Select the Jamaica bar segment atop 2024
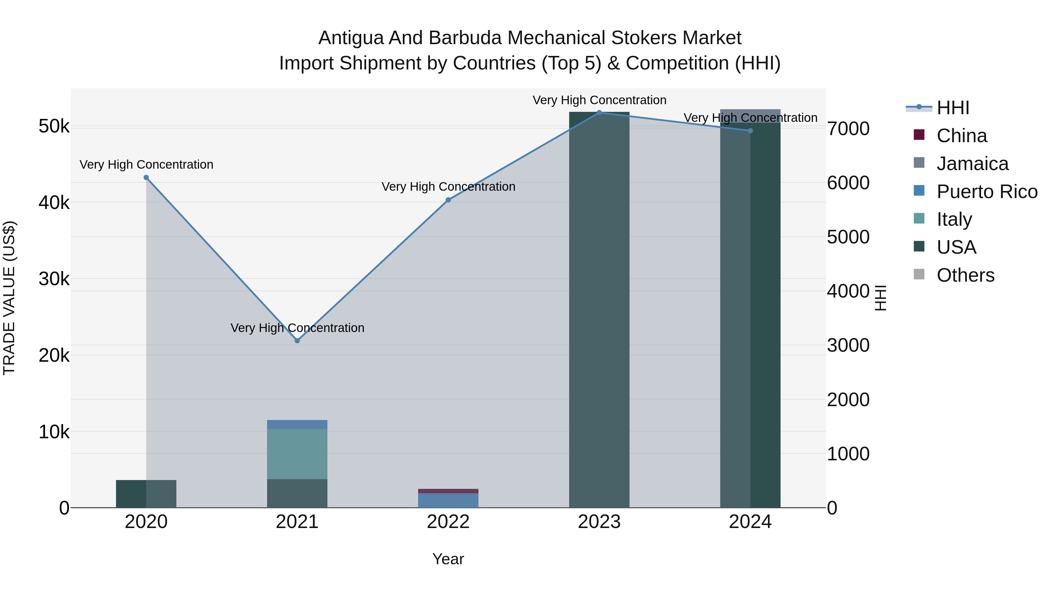The image size is (1060, 596). coord(750,116)
